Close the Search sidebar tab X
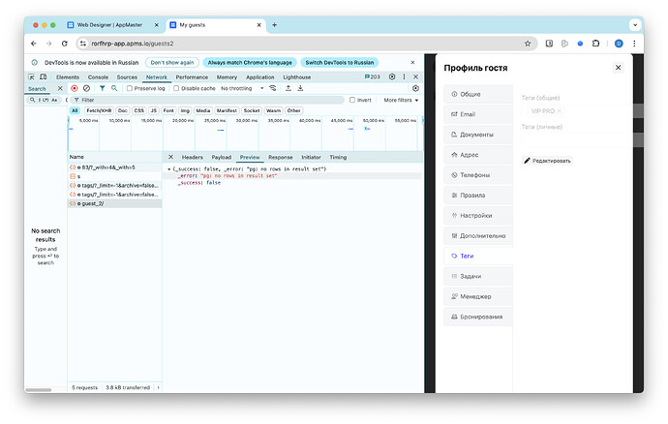Image resolution: width=668 pixels, height=424 pixels. (60, 88)
